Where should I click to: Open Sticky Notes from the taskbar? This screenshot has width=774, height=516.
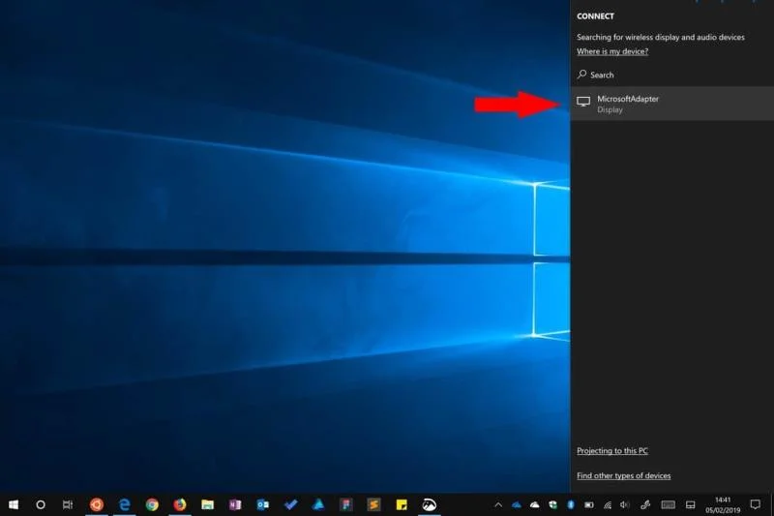click(x=402, y=504)
